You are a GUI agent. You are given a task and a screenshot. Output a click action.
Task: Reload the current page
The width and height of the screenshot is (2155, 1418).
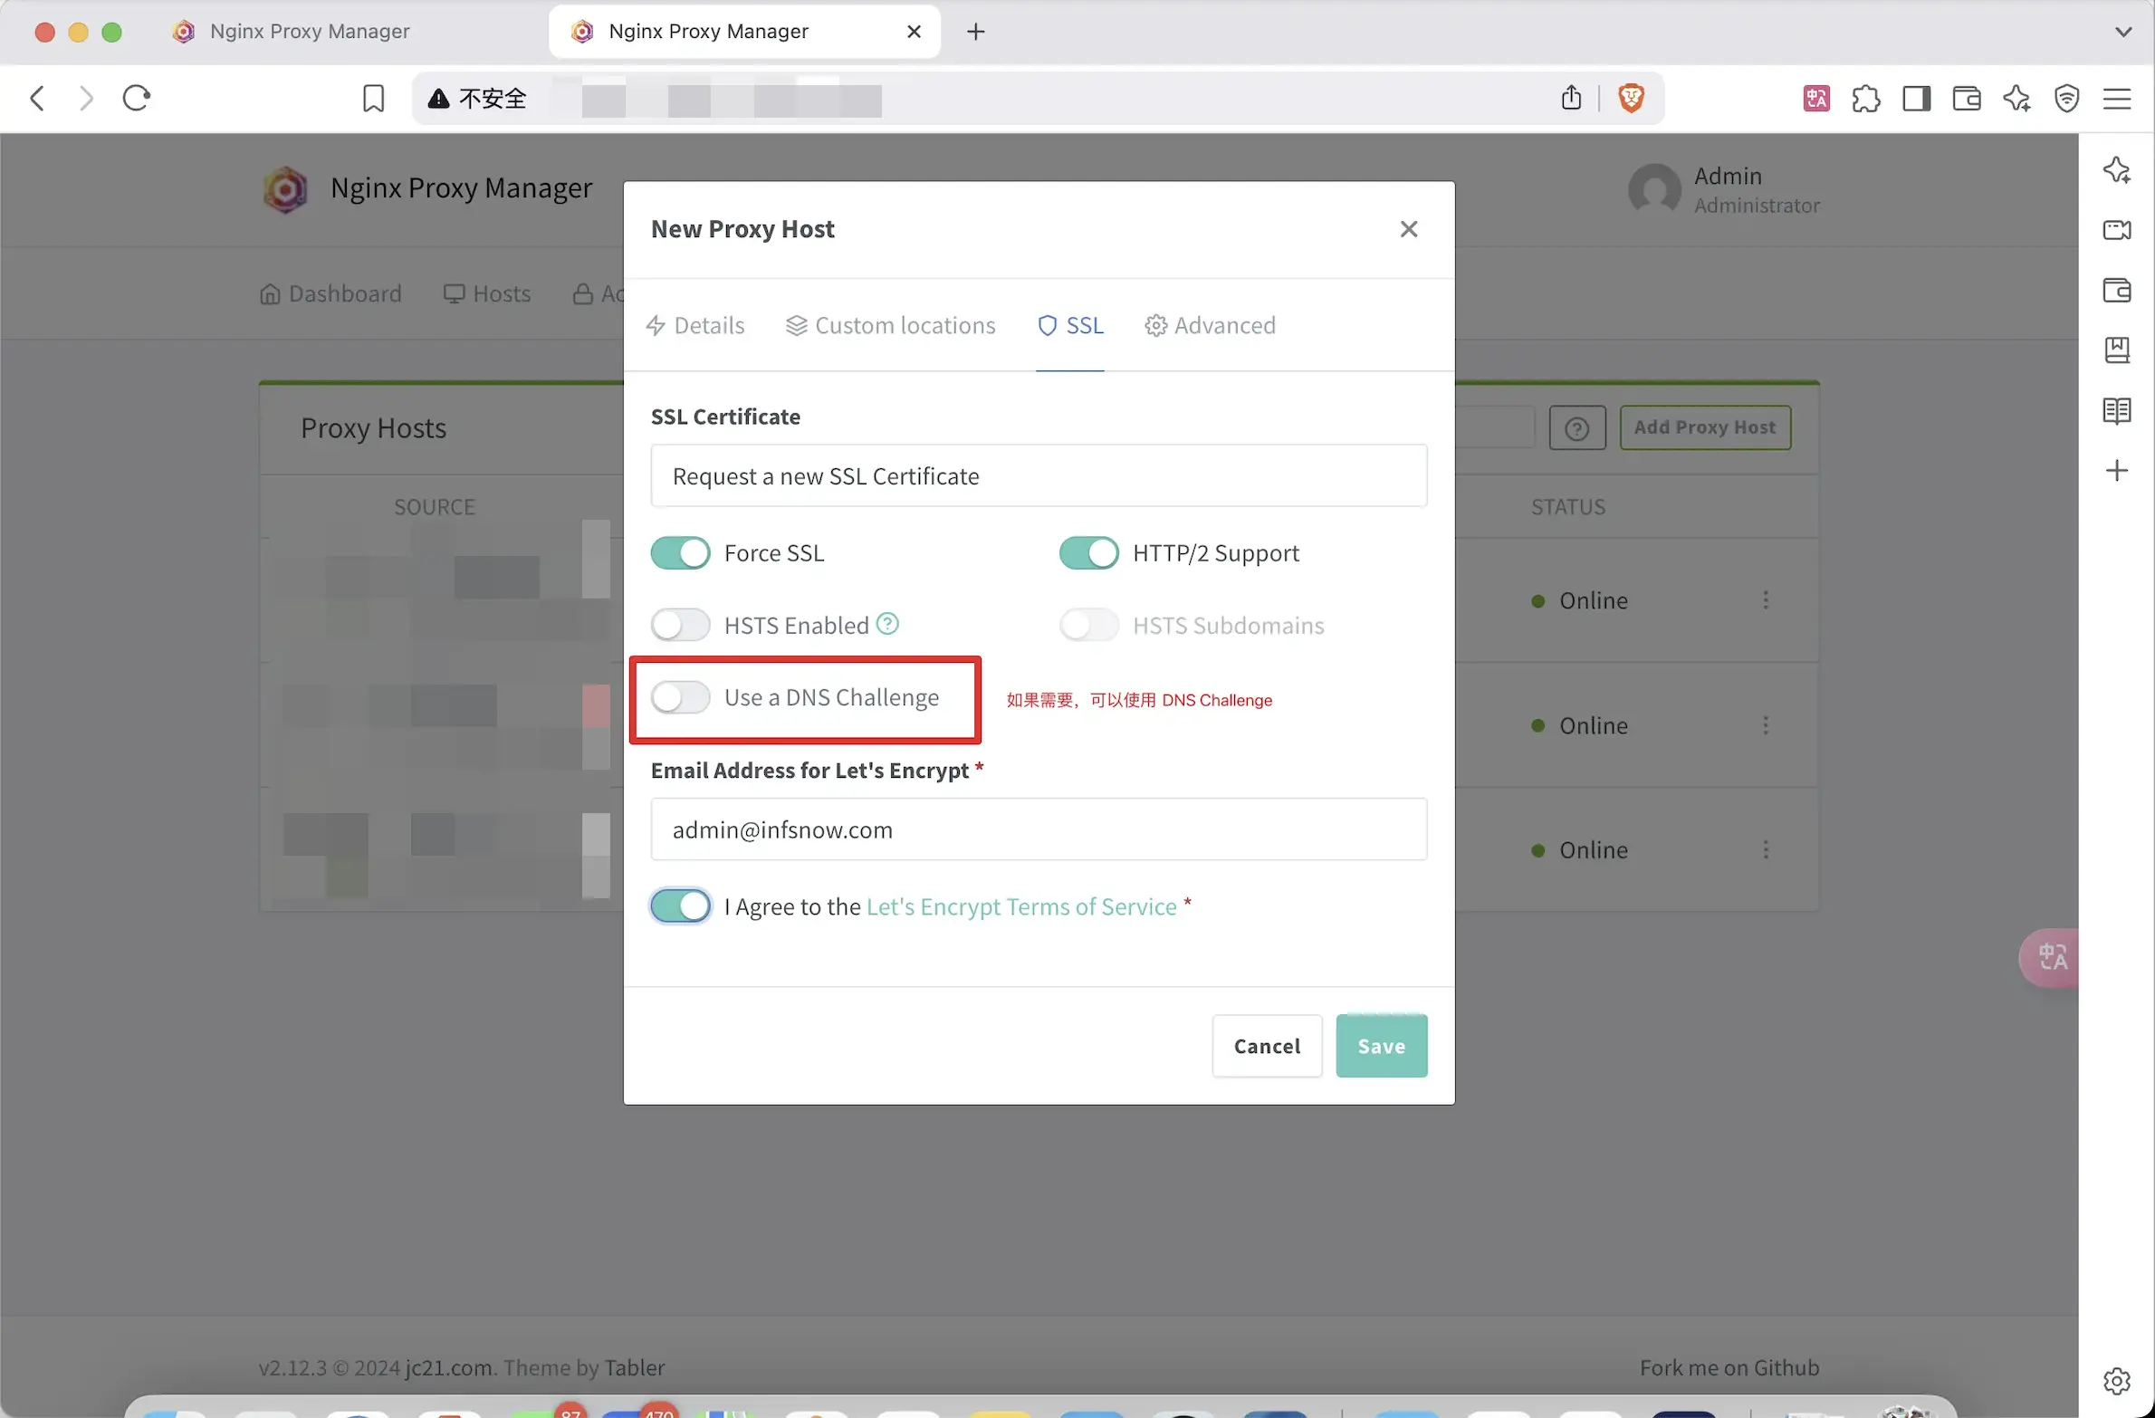coord(137,98)
